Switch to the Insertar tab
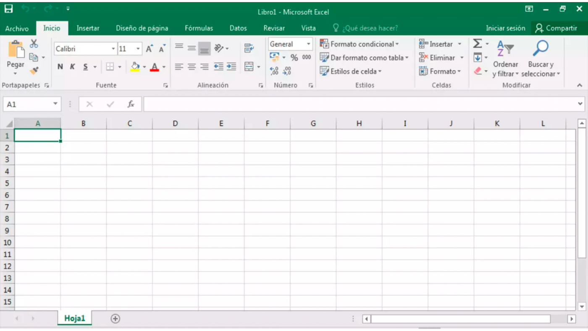 click(x=88, y=28)
